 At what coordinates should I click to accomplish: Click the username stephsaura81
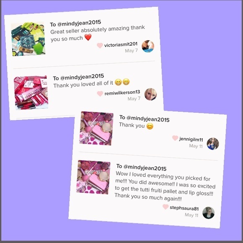[184, 208]
